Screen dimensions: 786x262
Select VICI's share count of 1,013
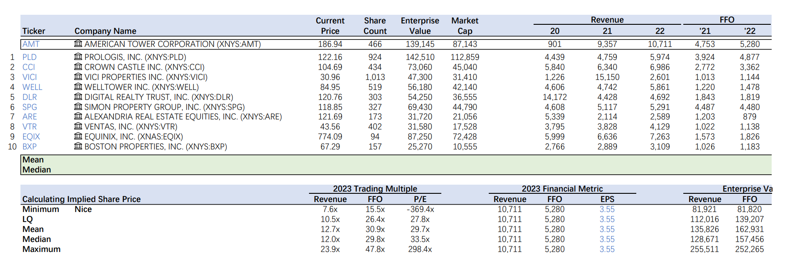pyautogui.click(x=375, y=77)
